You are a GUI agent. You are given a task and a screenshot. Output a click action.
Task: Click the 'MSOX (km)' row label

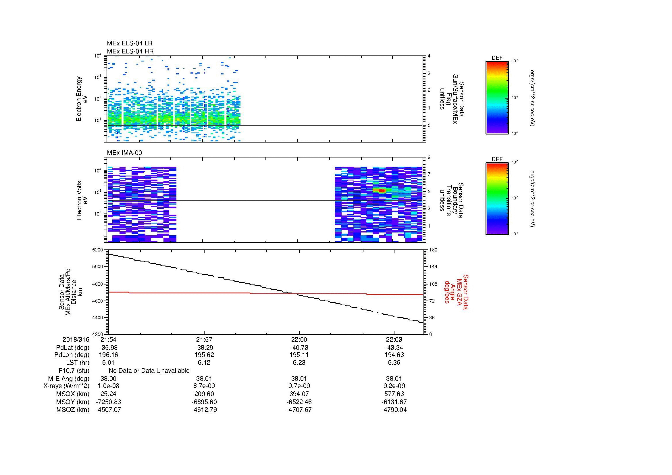click(73, 394)
